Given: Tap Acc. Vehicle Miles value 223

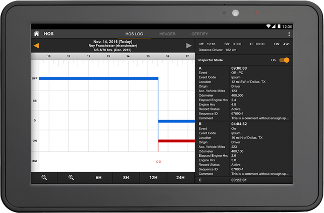Looking at the screenshot, I should point(234,147).
